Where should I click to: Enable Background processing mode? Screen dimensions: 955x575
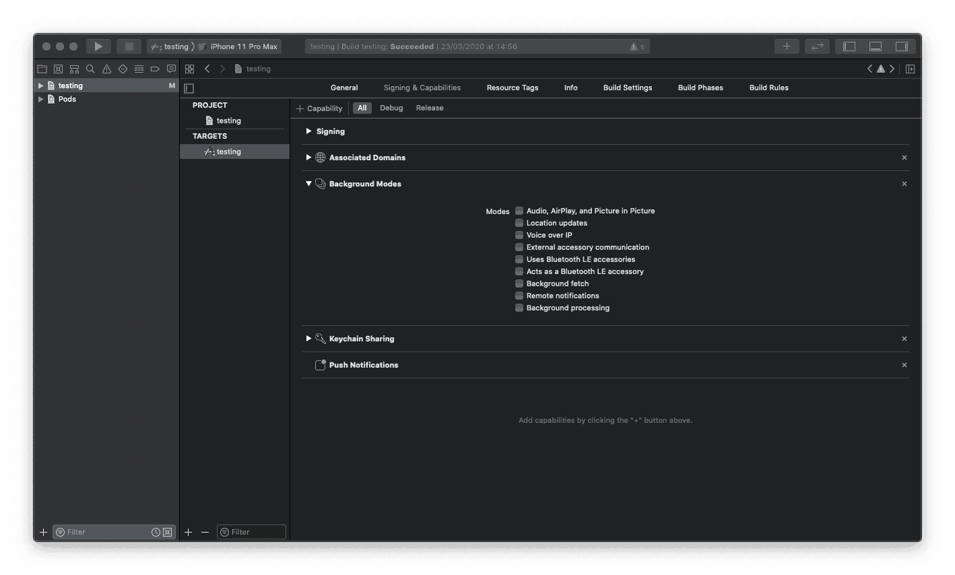519,308
